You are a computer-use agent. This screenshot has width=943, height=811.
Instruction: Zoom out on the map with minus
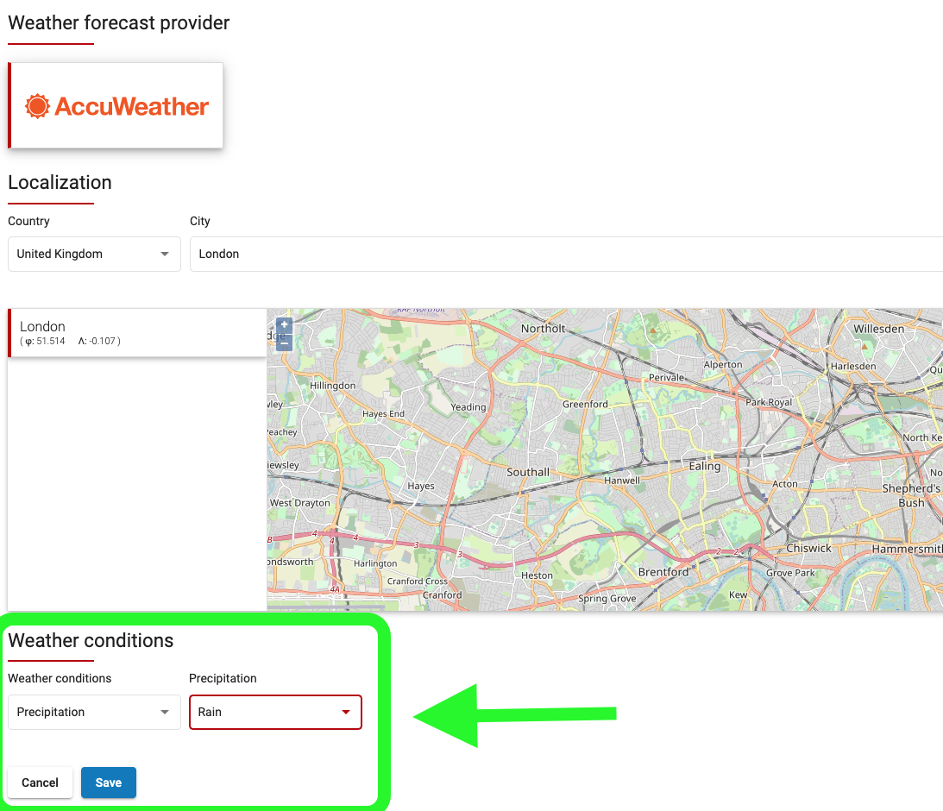pyautogui.click(x=284, y=342)
